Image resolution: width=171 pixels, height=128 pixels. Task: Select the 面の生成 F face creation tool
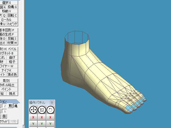pos(9,34)
